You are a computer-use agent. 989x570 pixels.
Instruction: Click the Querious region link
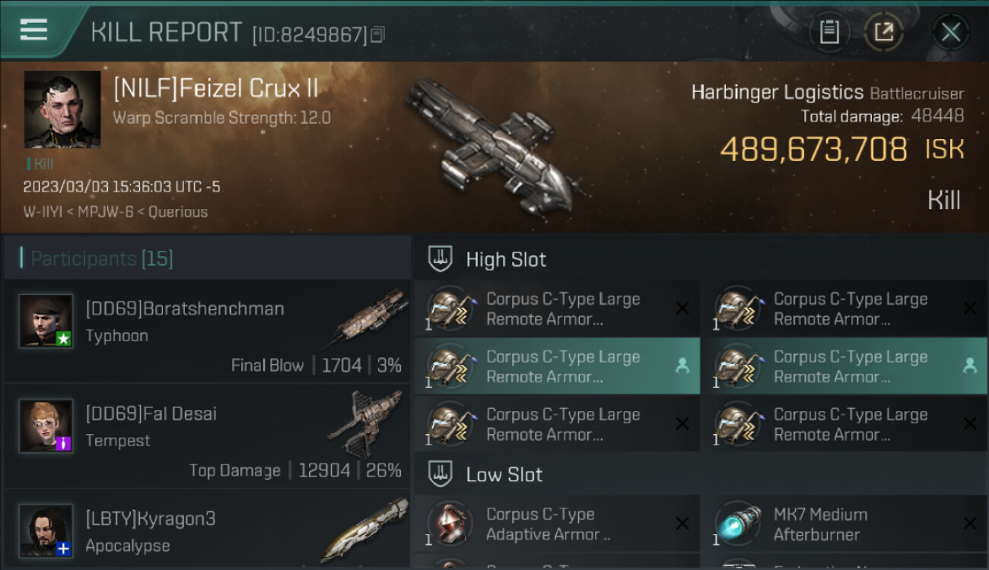pos(178,212)
